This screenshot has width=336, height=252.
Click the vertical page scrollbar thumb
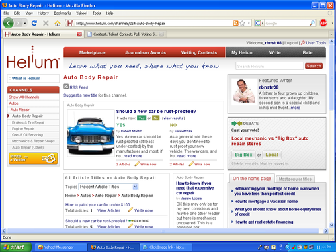point(331,79)
